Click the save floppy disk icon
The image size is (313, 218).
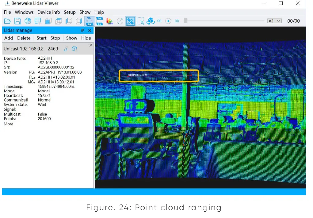(17, 21)
